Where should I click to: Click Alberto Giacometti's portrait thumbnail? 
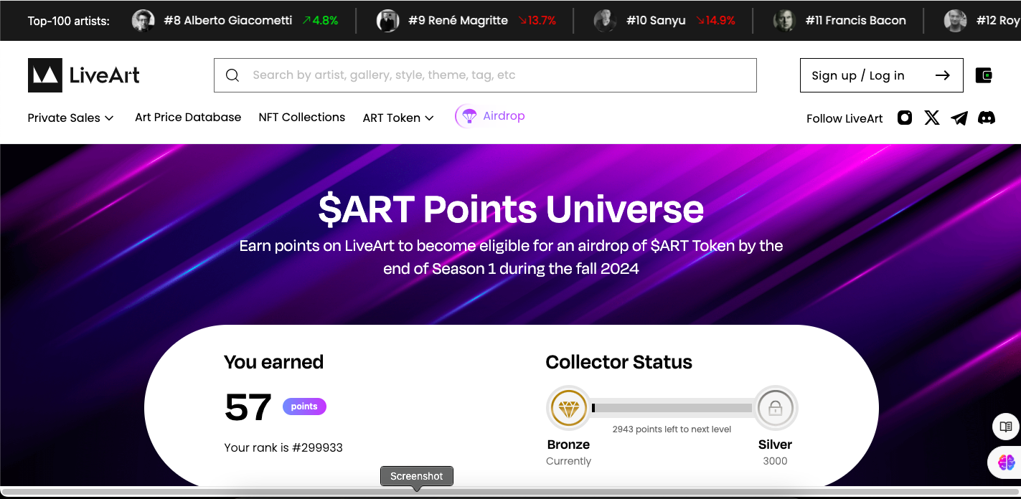click(143, 21)
